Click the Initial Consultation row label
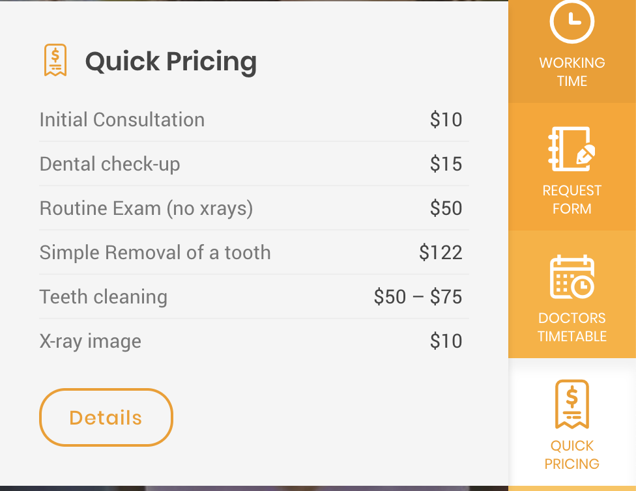Screen dimensions: 636x491 (122, 120)
